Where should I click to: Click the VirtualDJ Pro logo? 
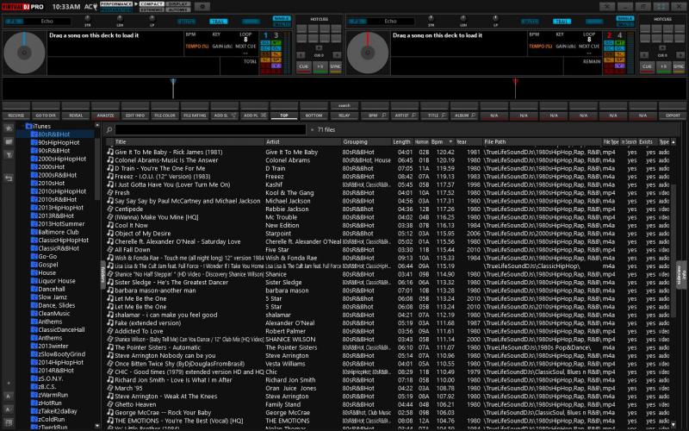(22, 7)
